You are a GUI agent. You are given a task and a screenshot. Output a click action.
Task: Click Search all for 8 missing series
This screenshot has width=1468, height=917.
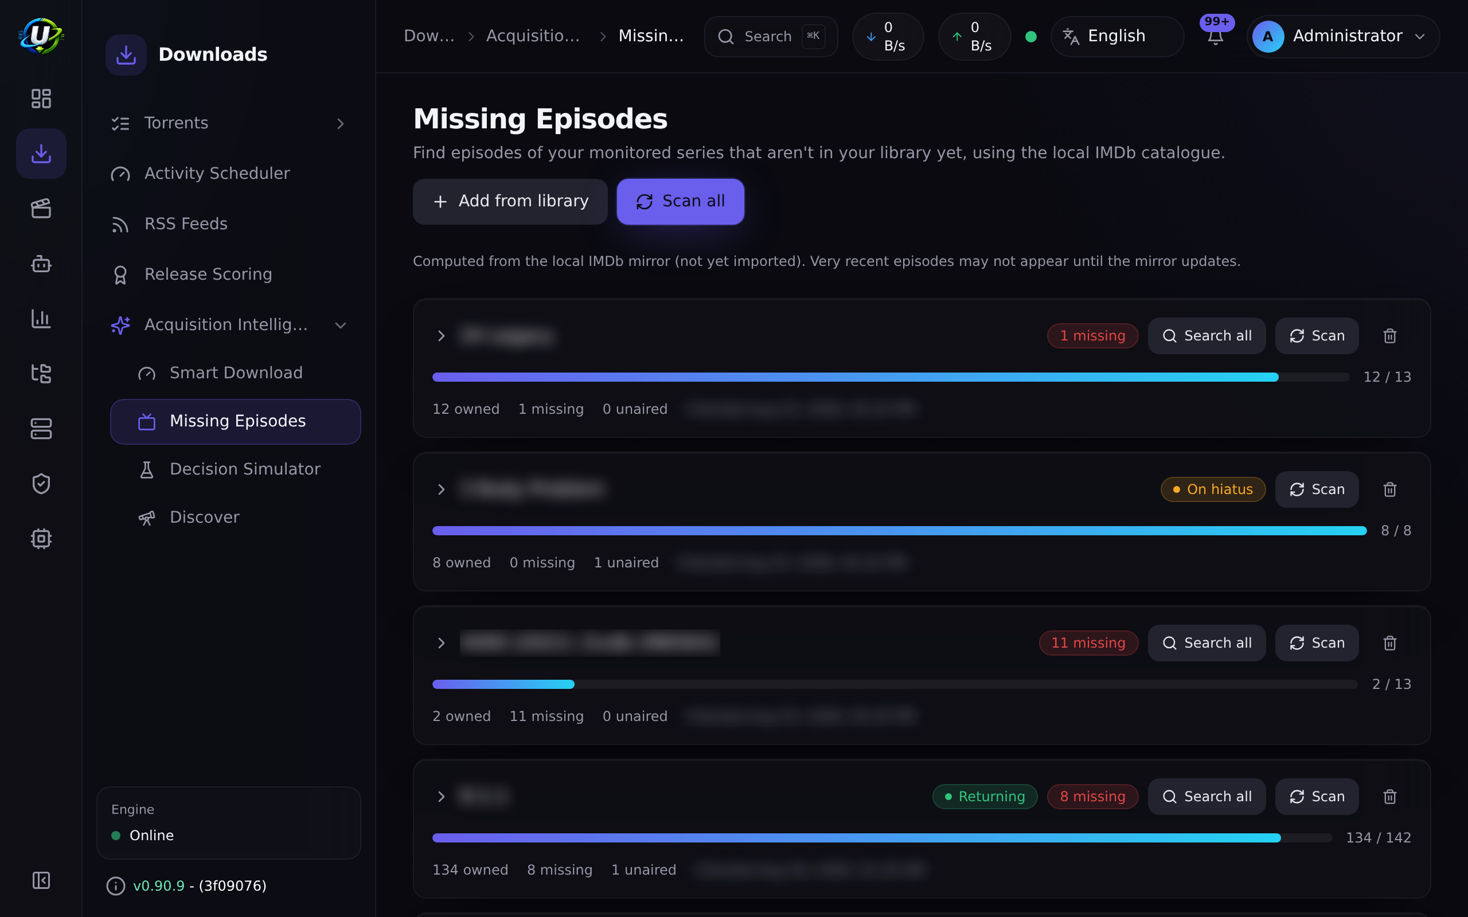point(1207,796)
